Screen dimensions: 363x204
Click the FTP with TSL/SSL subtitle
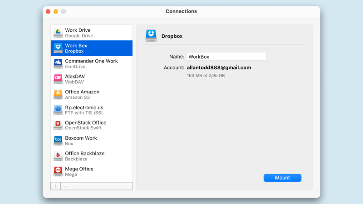coord(84,113)
